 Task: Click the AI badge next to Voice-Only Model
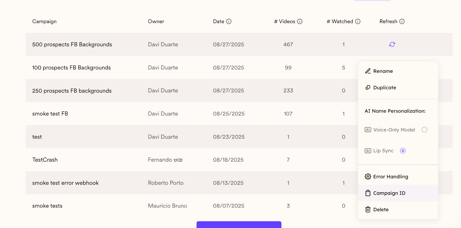pos(368,130)
